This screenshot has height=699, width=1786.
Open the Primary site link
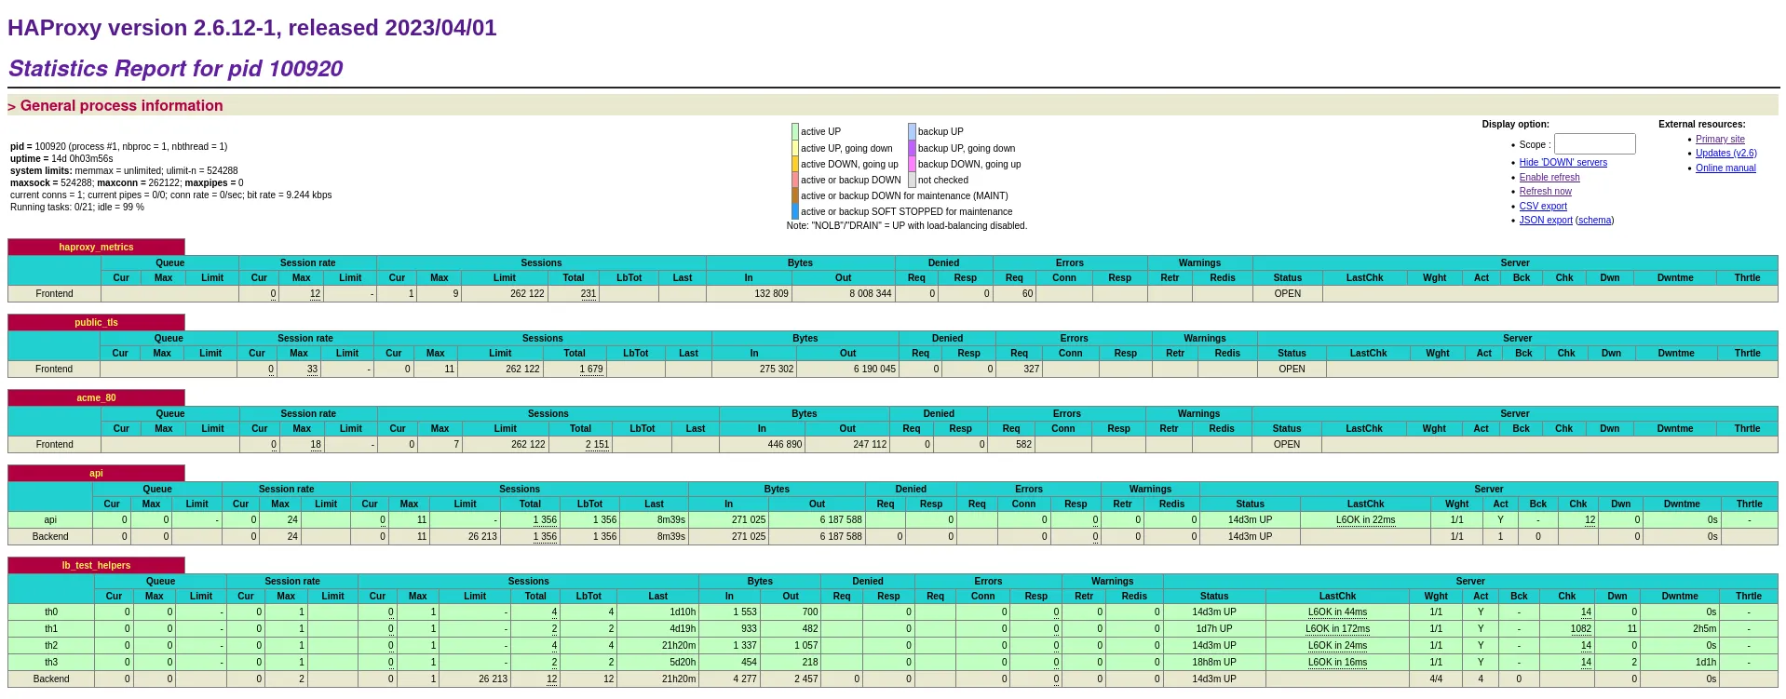coord(1720,139)
